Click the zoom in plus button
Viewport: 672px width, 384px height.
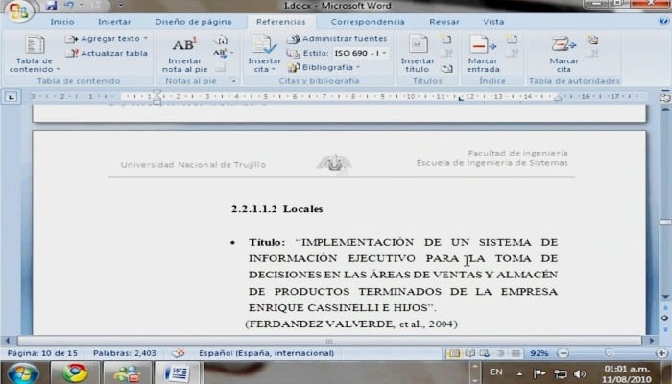(662, 353)
